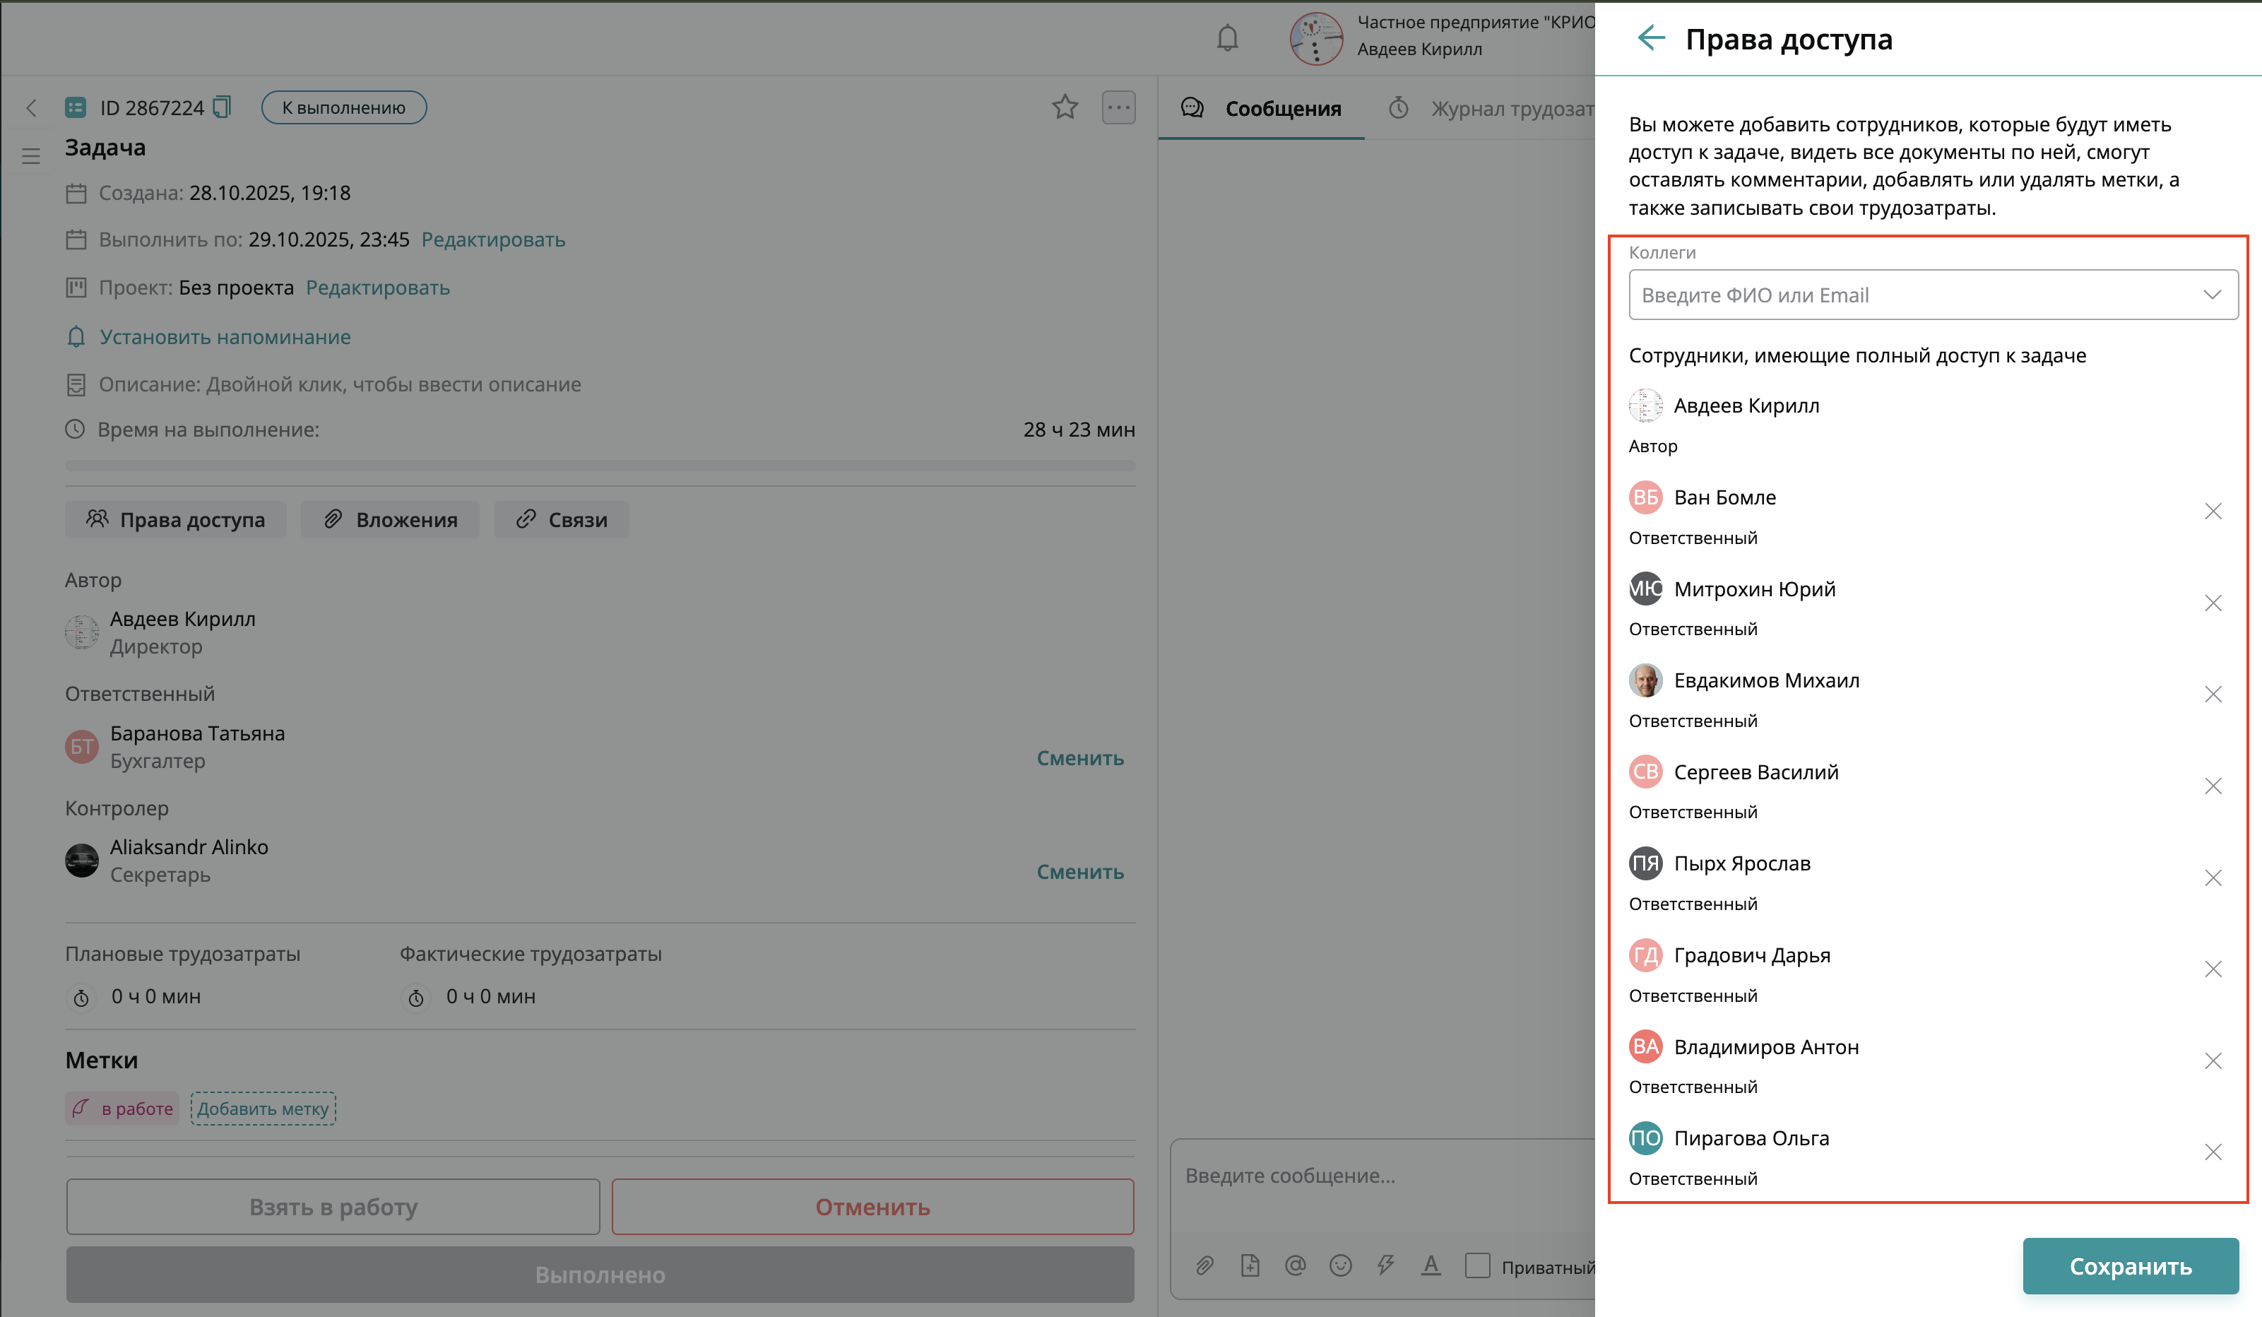Click the back arrow in Права доступа panel
The image size is (2262, 1317).
click(x=1651, y=39)
